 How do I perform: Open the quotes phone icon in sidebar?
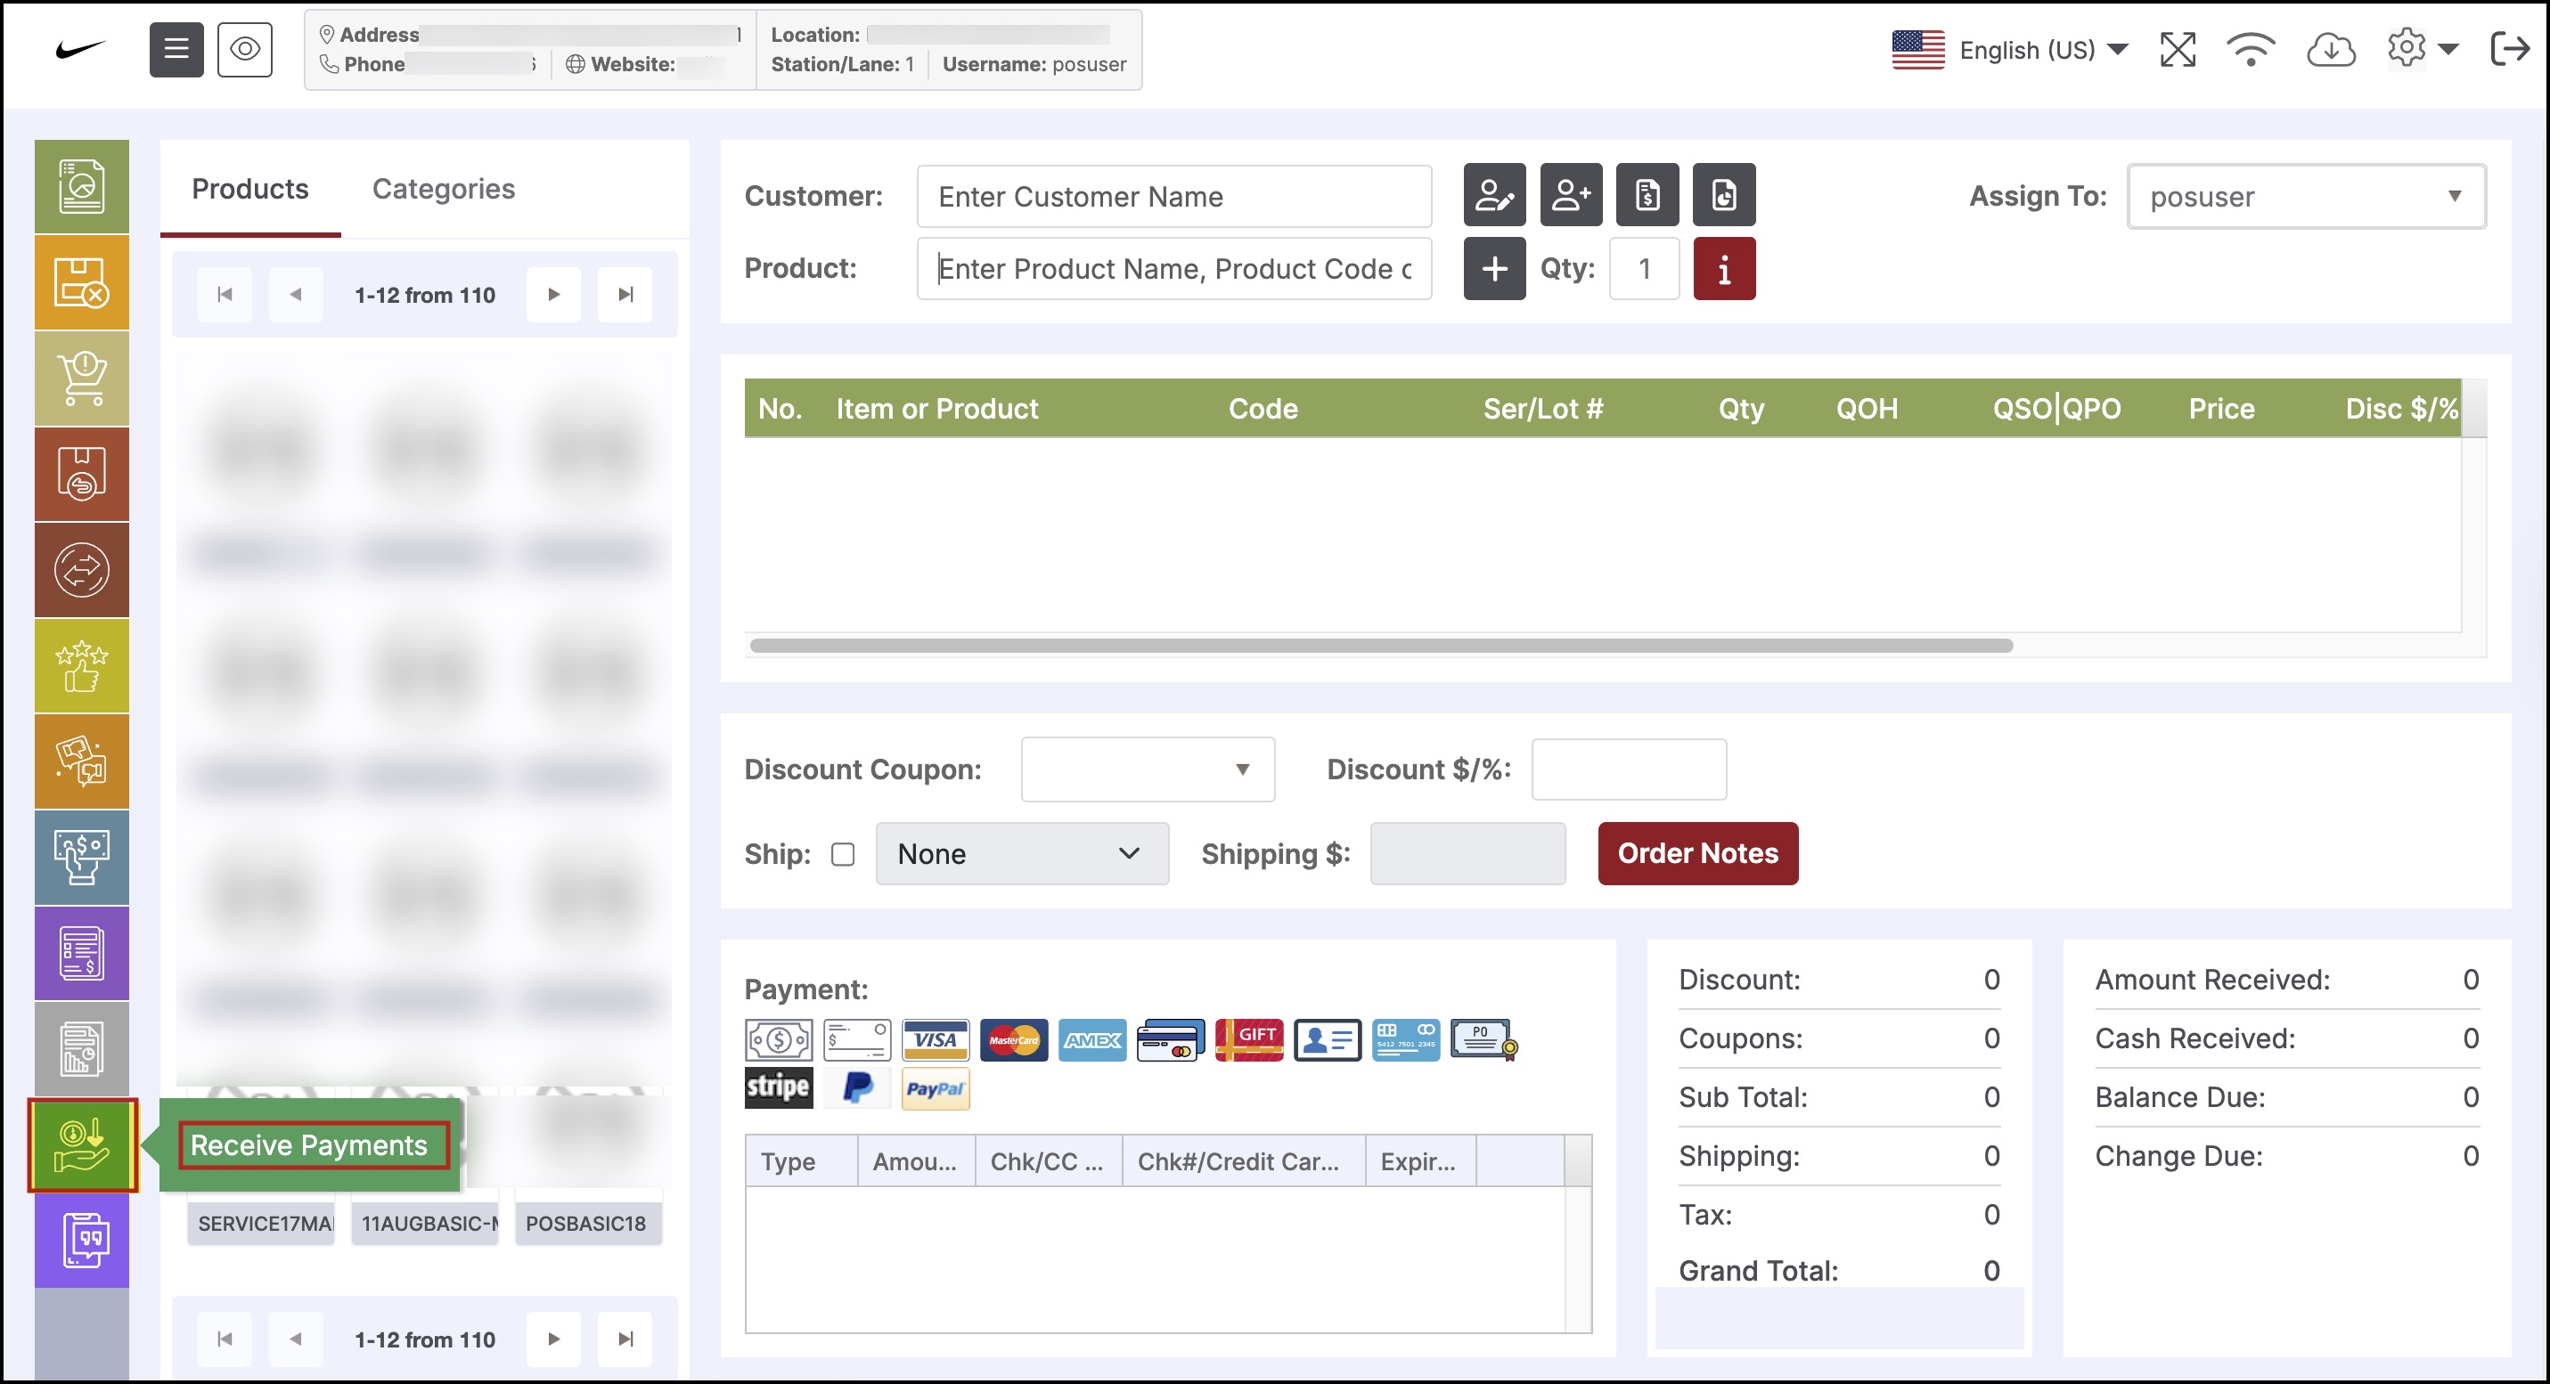pyautogui.click(x=81, y=1241)
